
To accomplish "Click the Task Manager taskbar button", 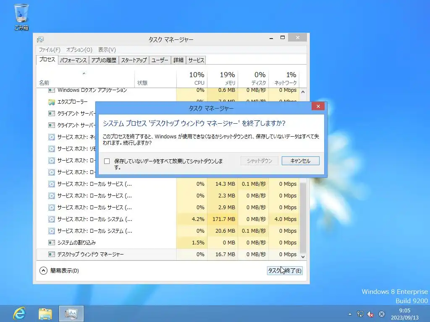I will coord(71,314).
